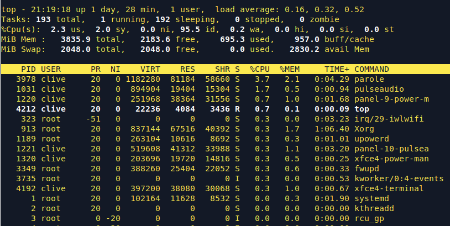450x226 pixels.
Task: Click the 1:06.40 Xorg time value
Action: (x=332, y=129)
